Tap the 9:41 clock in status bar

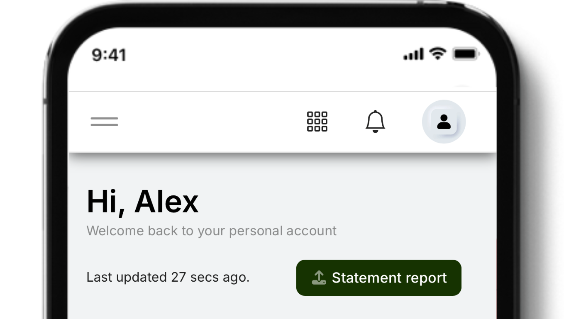point(109,55)
